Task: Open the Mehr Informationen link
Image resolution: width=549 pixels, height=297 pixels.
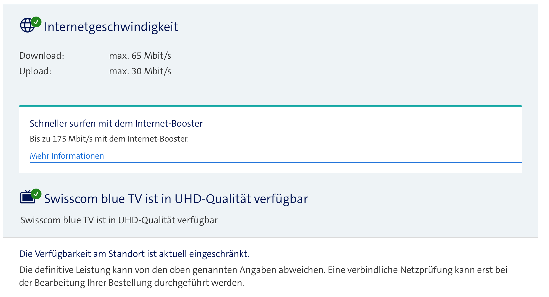Action: pos(67,156)
